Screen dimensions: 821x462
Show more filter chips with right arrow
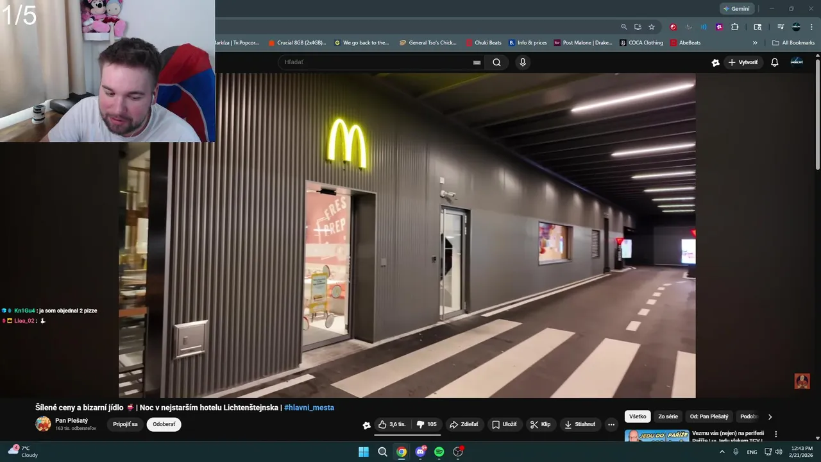click(x=770, y=416)
